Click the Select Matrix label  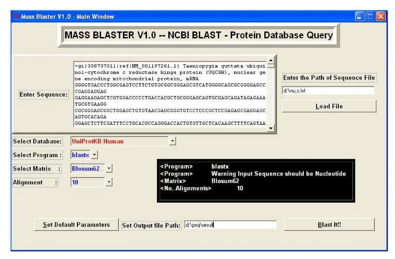coord(36,169)
